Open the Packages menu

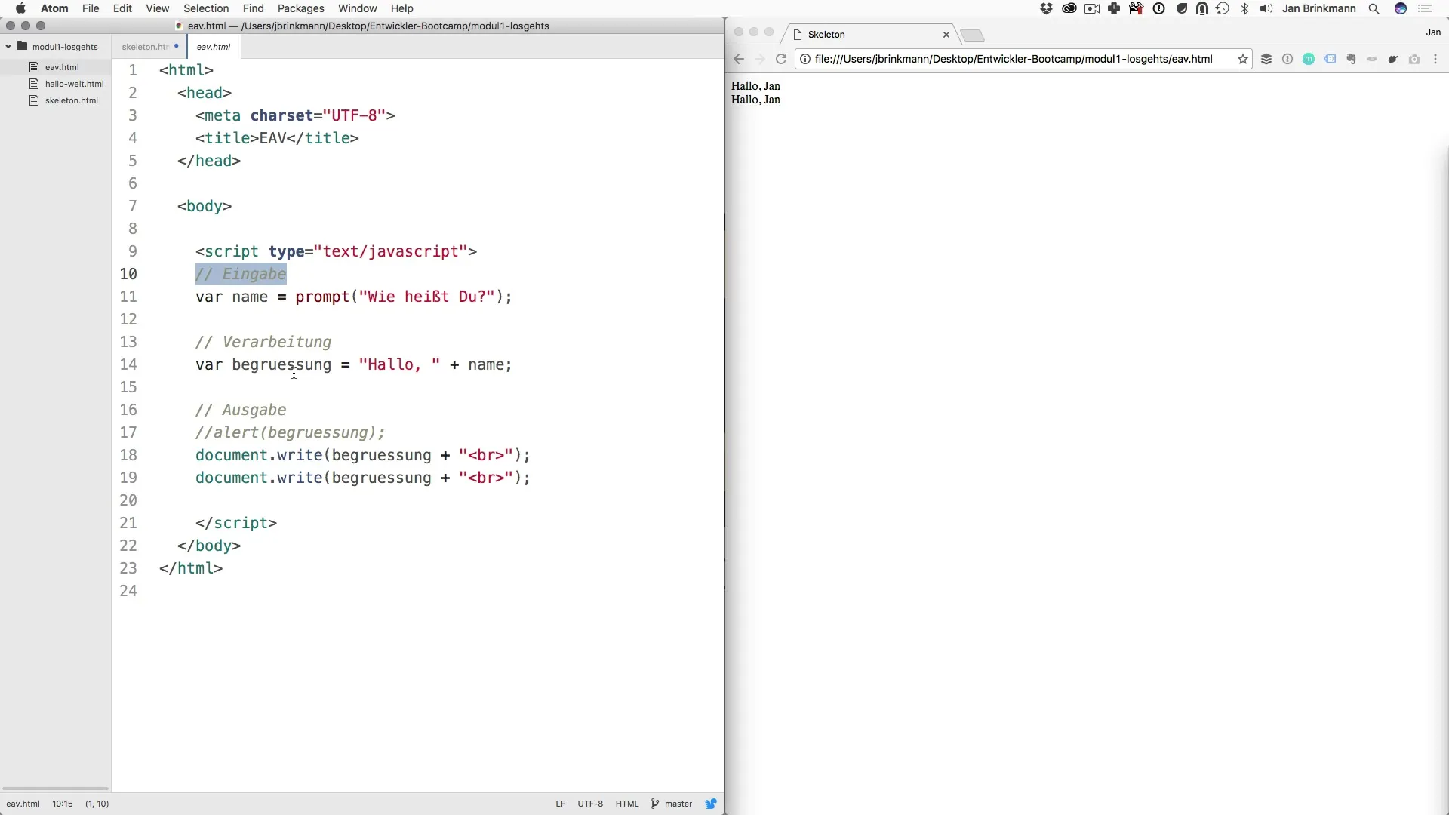(x=300, y=8)
